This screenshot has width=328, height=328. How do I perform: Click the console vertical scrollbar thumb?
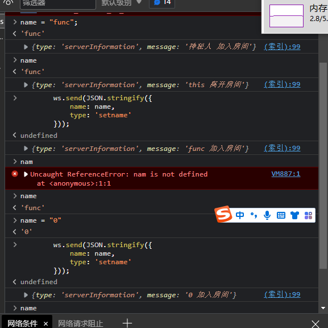point(323,165)
